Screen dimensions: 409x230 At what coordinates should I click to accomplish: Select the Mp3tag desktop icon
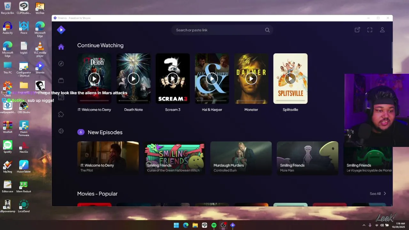pos(7,166)
